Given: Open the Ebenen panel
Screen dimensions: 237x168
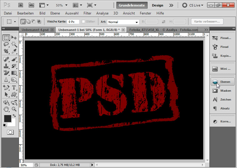Looking at the screenshot, I should [x=223, y=82].
